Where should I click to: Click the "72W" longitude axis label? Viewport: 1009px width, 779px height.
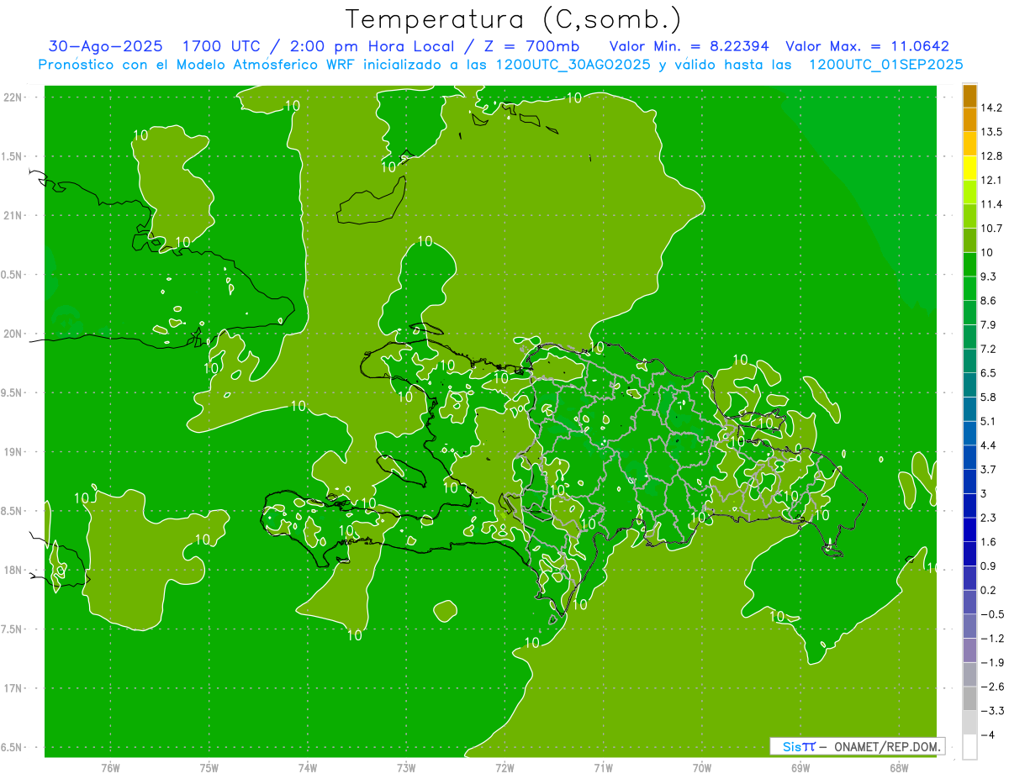click(504, 767)
